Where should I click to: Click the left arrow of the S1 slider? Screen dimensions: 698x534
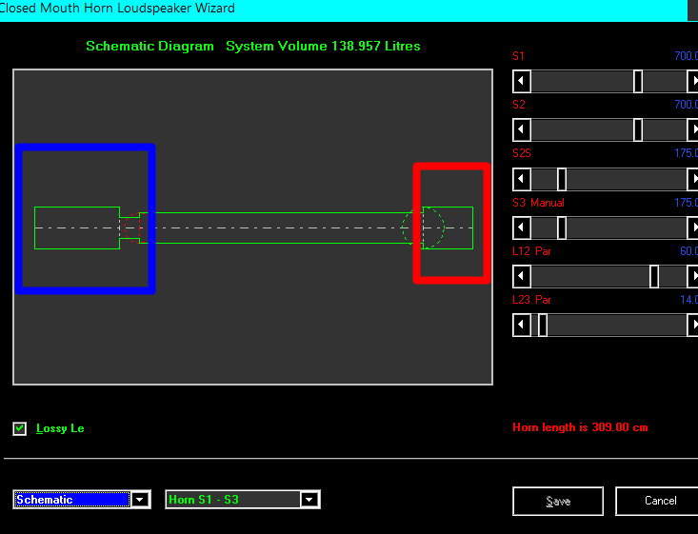(x=522, y=82)
